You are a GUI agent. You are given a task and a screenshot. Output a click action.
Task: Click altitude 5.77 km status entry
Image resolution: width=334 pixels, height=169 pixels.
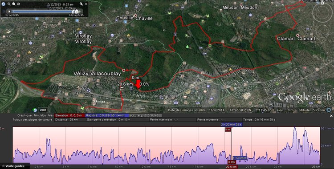[x=312, y=110]
